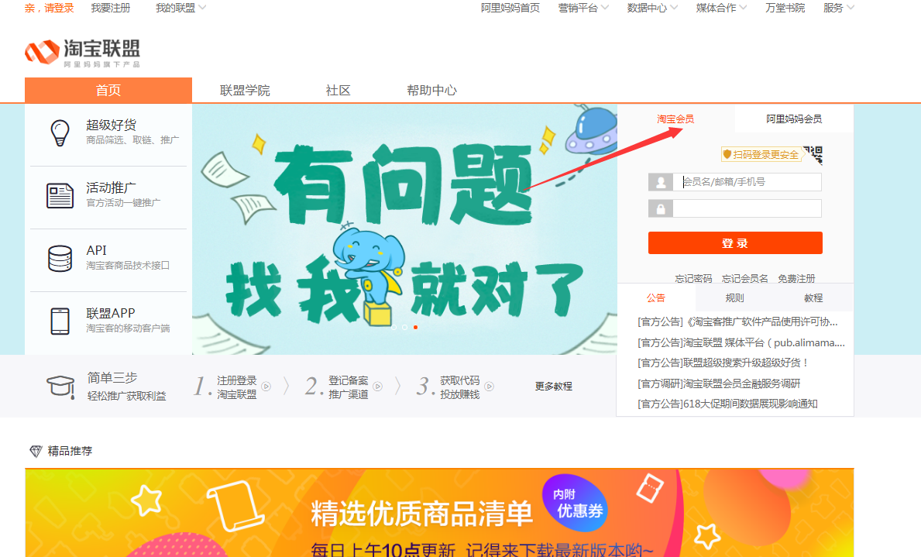Click the 淘宝联盟 logo

click(82, 53)
